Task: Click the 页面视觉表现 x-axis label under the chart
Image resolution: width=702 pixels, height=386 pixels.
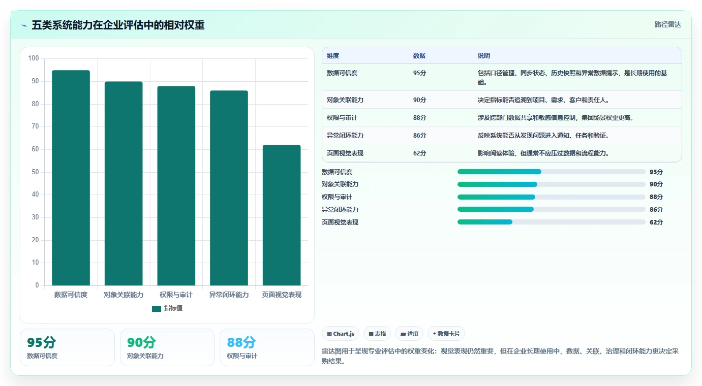Action: (x=282, y=295)
